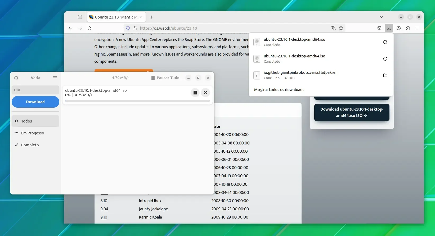The height and width of the screenshot is (236, 435).
Task: Go forward in Firefox
Action: [x=80, y=28]
